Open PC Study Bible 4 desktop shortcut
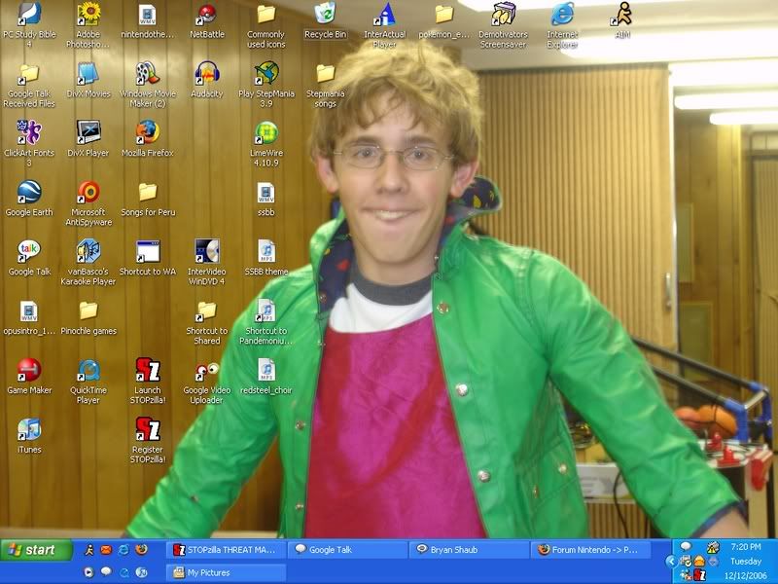 click(29, 25)
